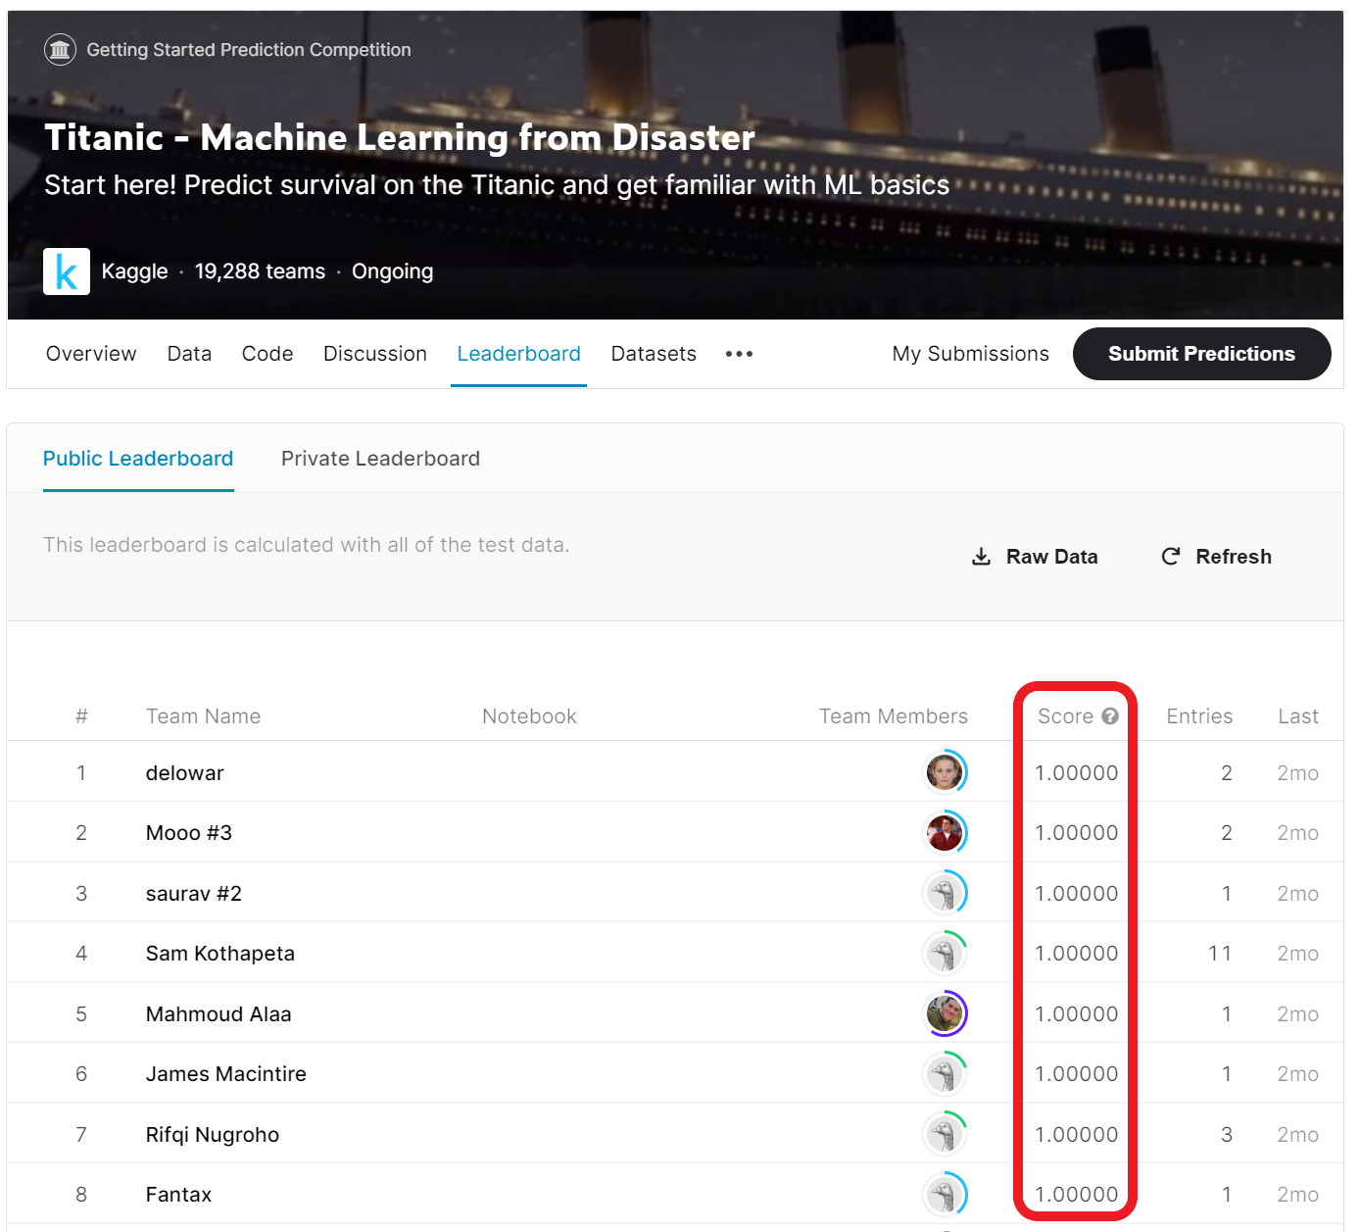Open Mooo #3 team member avatar
This screenshot has width=1359, height=1232.
[x=946, y=833]
